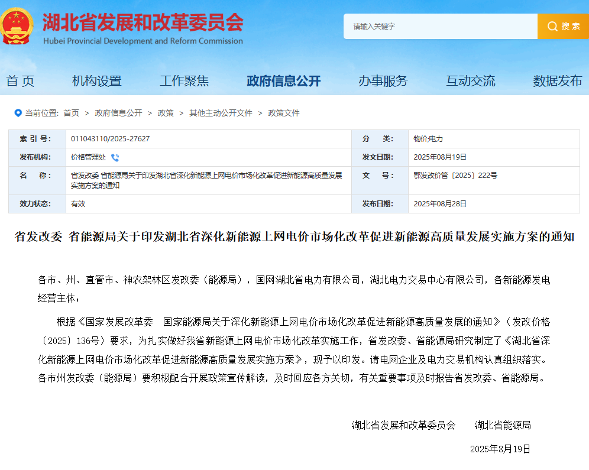Follow the 政策 breadcrumb link

pyautogui.click(x=166, y=113)
